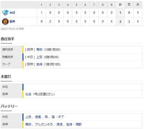Open the 阪神 team link in scoreboard
This screenshot has width=144, height=129.
pyautogui.click(x=12, y=21)
